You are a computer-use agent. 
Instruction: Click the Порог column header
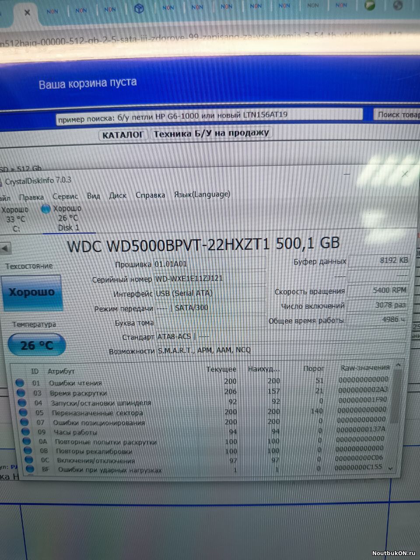(x=314, y=368)
